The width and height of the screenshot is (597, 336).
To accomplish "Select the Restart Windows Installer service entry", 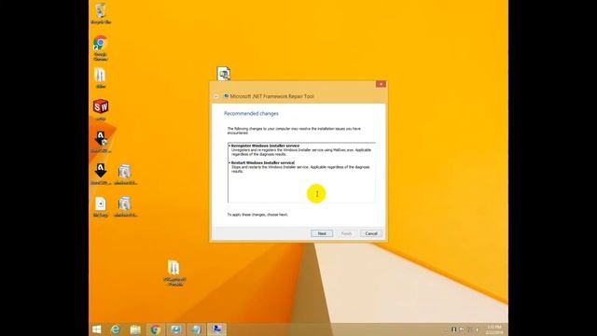I will [263, 162].
